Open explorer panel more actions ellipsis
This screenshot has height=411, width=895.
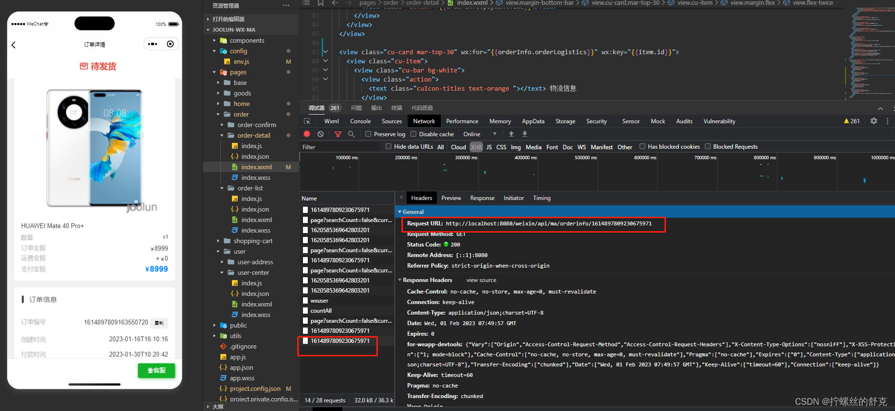click(286, 5)
